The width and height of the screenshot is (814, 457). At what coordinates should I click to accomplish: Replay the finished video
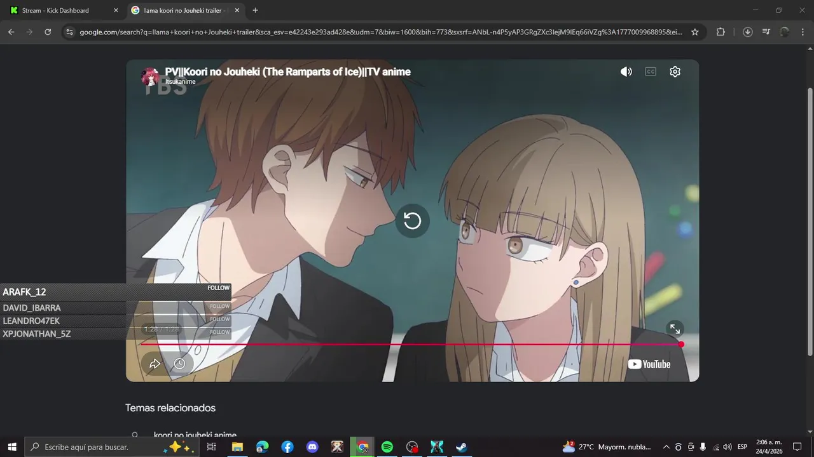(412, 221)
